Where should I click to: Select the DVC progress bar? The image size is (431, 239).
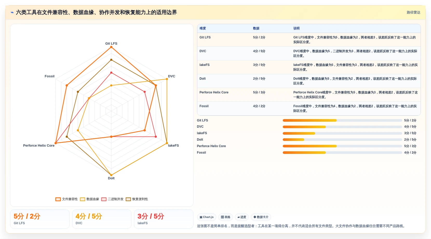[x=342, y=127]
